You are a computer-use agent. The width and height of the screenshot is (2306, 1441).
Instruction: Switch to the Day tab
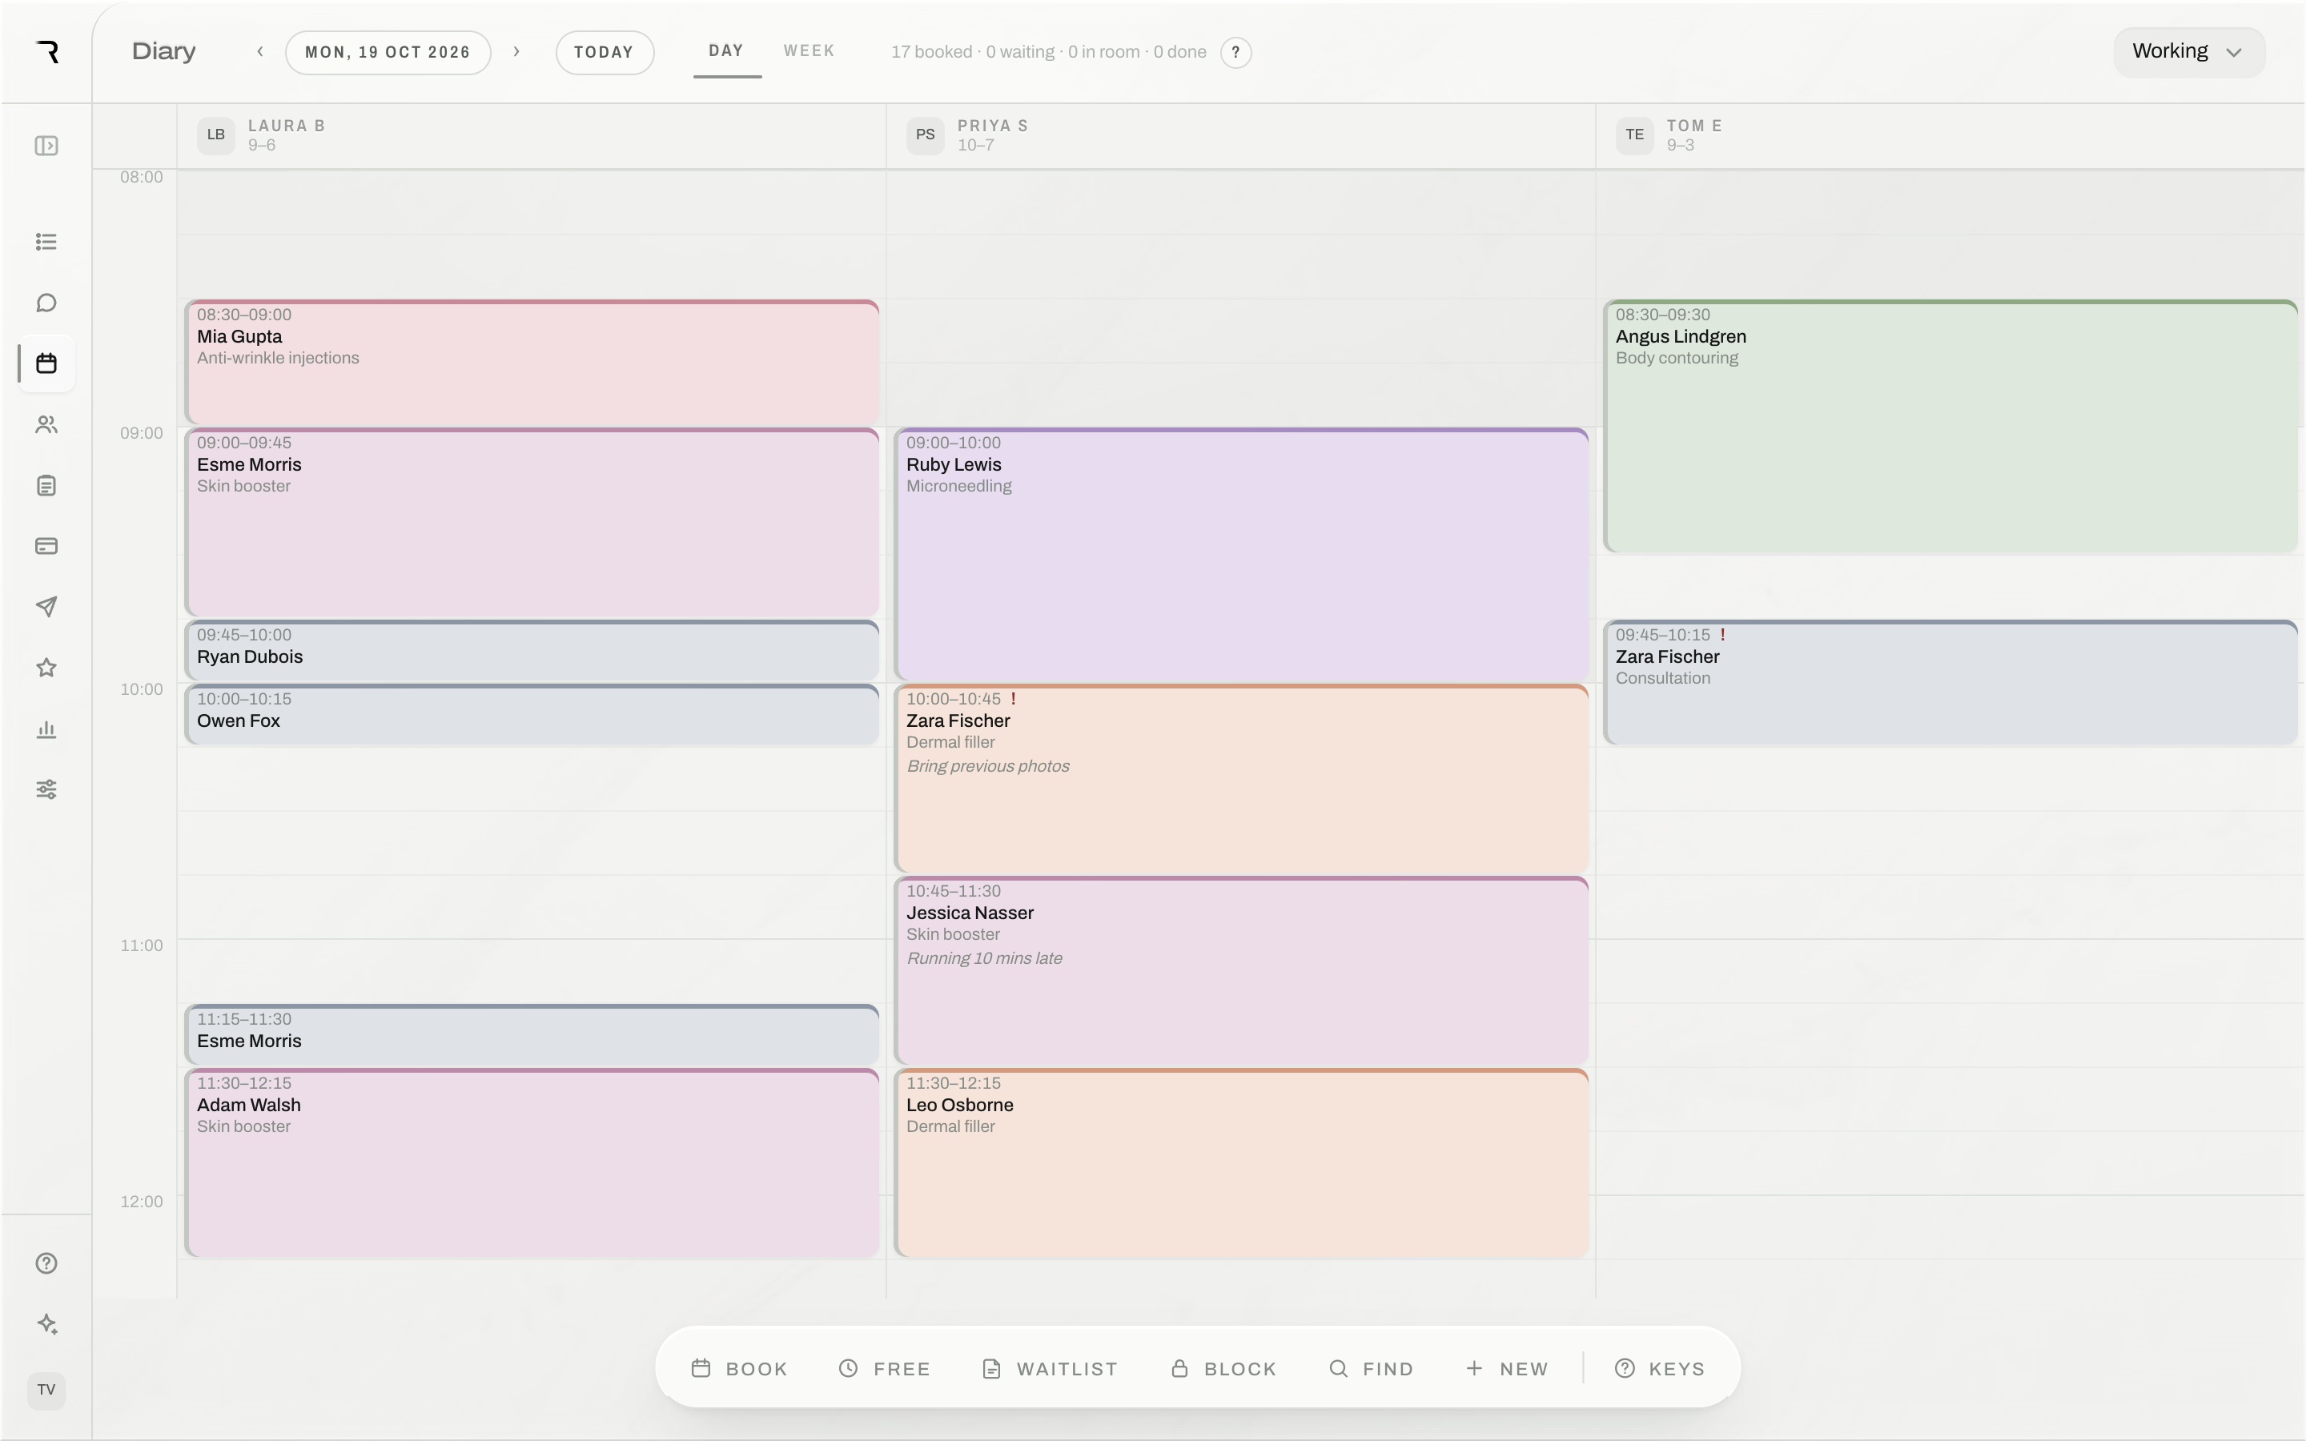point(726,51)
